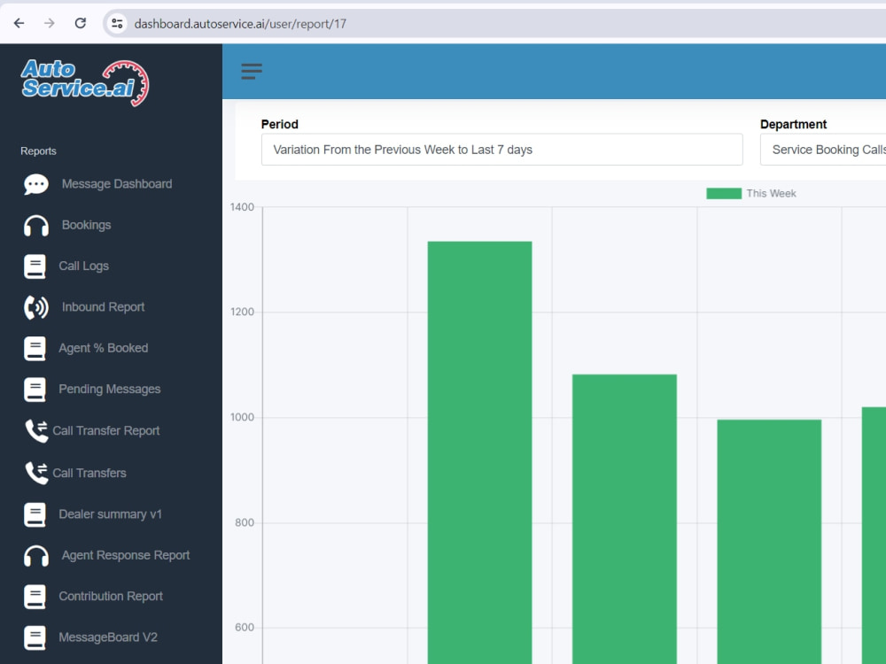886x664 pixels.
Task: Click the This Week legend label
Action: tap(771, 194)
